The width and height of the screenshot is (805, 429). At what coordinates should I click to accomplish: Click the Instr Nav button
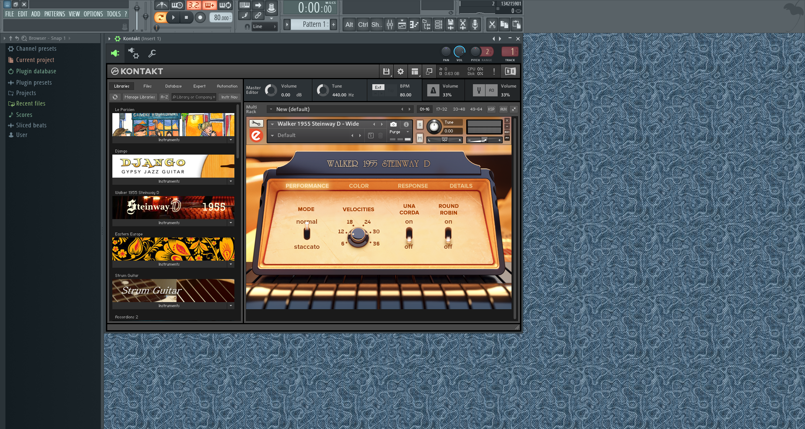pyautogui.click(x=229, y=97)
